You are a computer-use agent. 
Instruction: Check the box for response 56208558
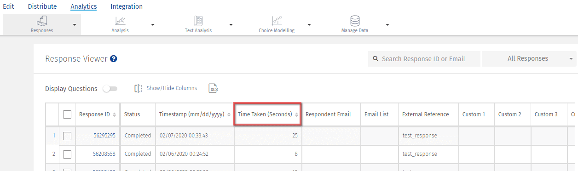pyautogui.click(x=67, y=154)
